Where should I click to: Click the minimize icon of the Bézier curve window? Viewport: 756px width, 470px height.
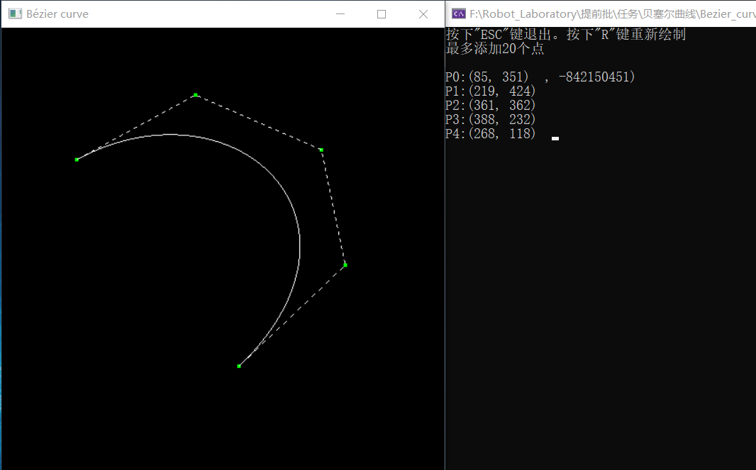pyautogui.click(x=340, y=13)
